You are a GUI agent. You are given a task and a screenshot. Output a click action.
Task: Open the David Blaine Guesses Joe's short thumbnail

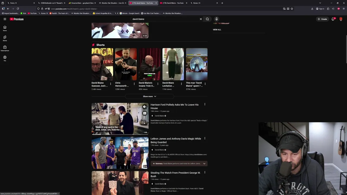click(x=102, y=64)
